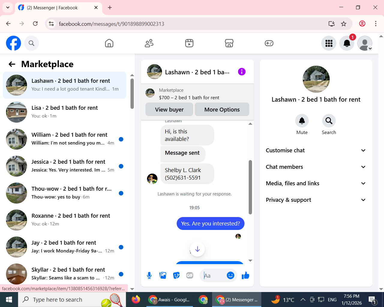Click the large listing photo in info panel
The image size is (384, 307).
click(316, 79)
